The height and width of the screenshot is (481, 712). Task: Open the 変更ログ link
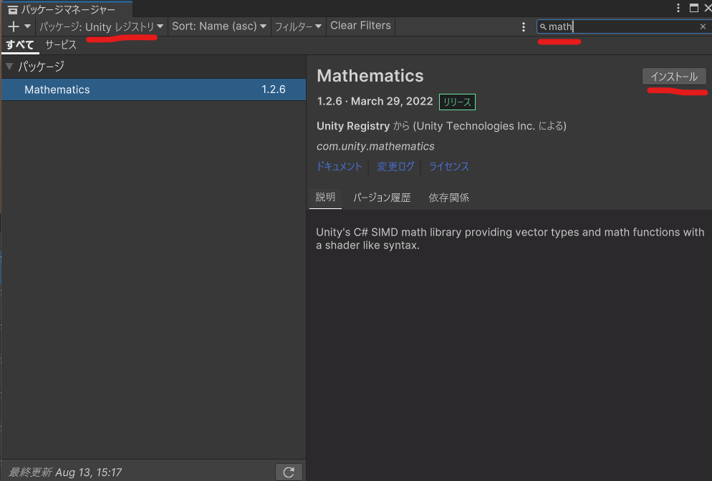[395, 166]
